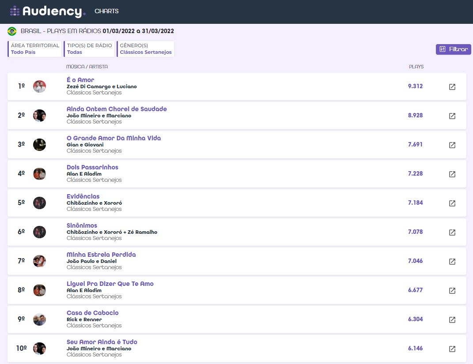The image size is (473, 364).
Task: Click play count 7.228
Action: pos(416,173)
